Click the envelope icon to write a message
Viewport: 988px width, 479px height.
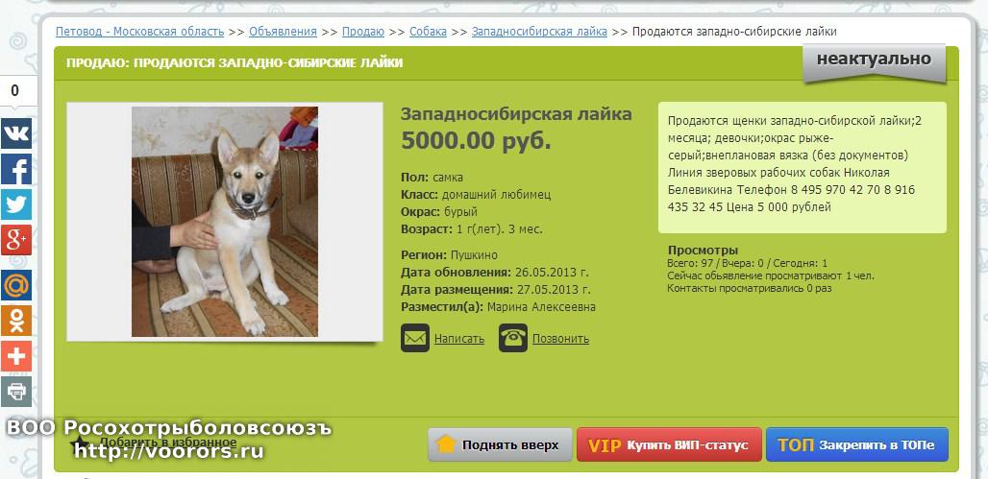tap(414, 338)
